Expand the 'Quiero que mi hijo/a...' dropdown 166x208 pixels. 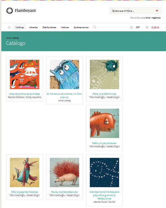(135, 11)
